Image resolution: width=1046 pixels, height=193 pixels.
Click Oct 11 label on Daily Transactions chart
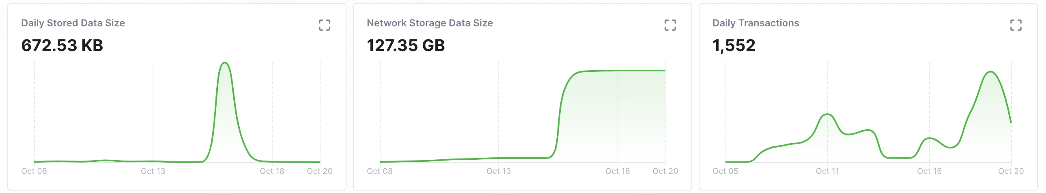(827, 171)
